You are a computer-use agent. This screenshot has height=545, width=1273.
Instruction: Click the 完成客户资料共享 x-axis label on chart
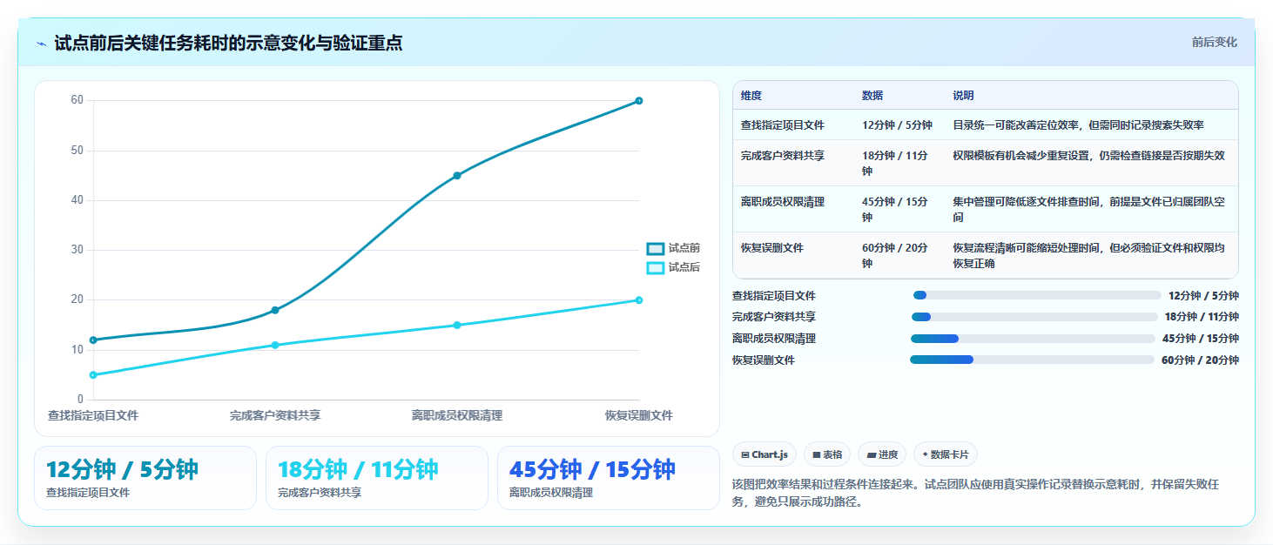pos(275,416)
